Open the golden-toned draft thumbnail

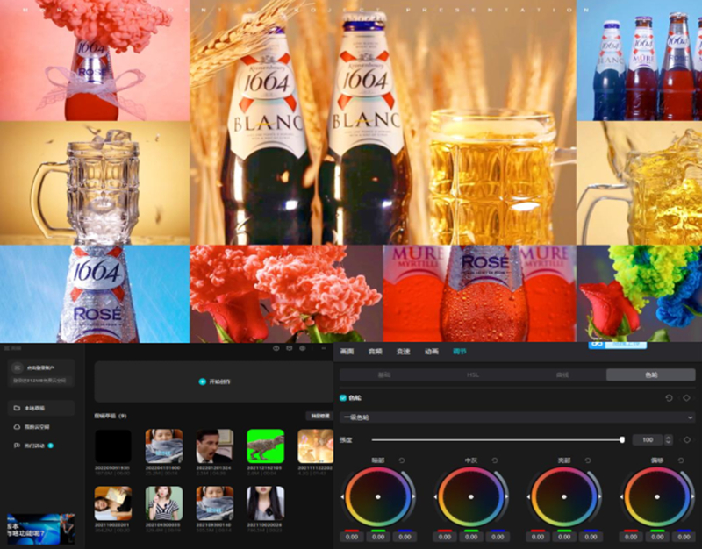tap(316, 446)
